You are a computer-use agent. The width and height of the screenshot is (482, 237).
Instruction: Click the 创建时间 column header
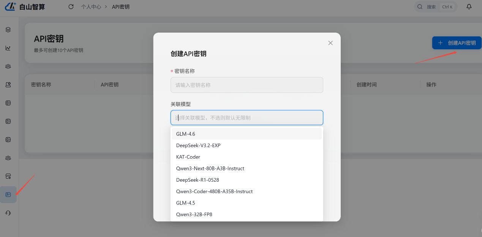[x=367, y=85]
